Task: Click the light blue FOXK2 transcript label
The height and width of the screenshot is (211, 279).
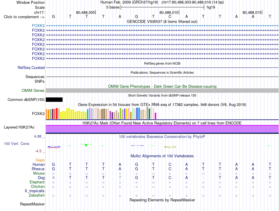Action: point(38,26)
